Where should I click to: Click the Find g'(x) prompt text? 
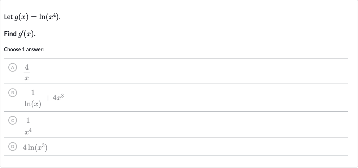pyautogui.click(x=20, y=34)
